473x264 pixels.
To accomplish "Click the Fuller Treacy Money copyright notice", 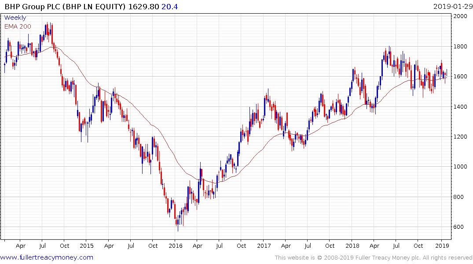I will coord(374,258).
